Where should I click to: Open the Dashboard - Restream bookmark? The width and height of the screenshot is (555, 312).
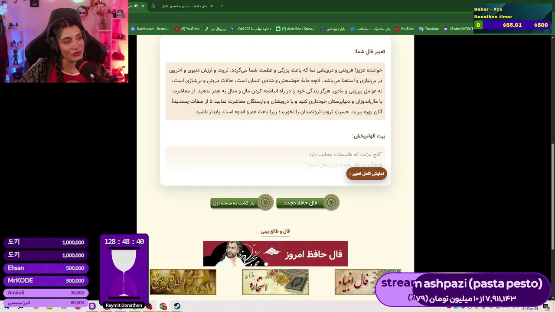(x=150, y=29)
